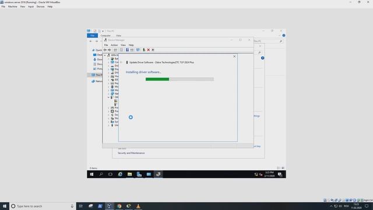Open guest taskbar Task View
This screenshot has width=373, height=210.
(x=110, y=174)
